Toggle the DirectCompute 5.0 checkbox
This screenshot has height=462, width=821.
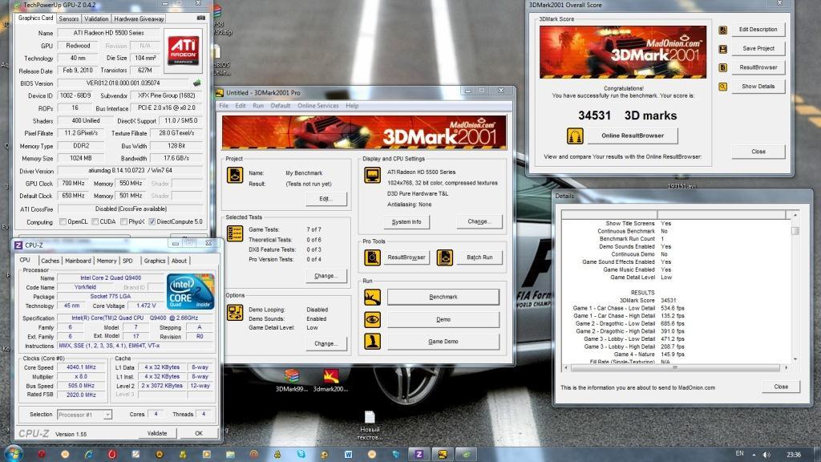[152, 222]
